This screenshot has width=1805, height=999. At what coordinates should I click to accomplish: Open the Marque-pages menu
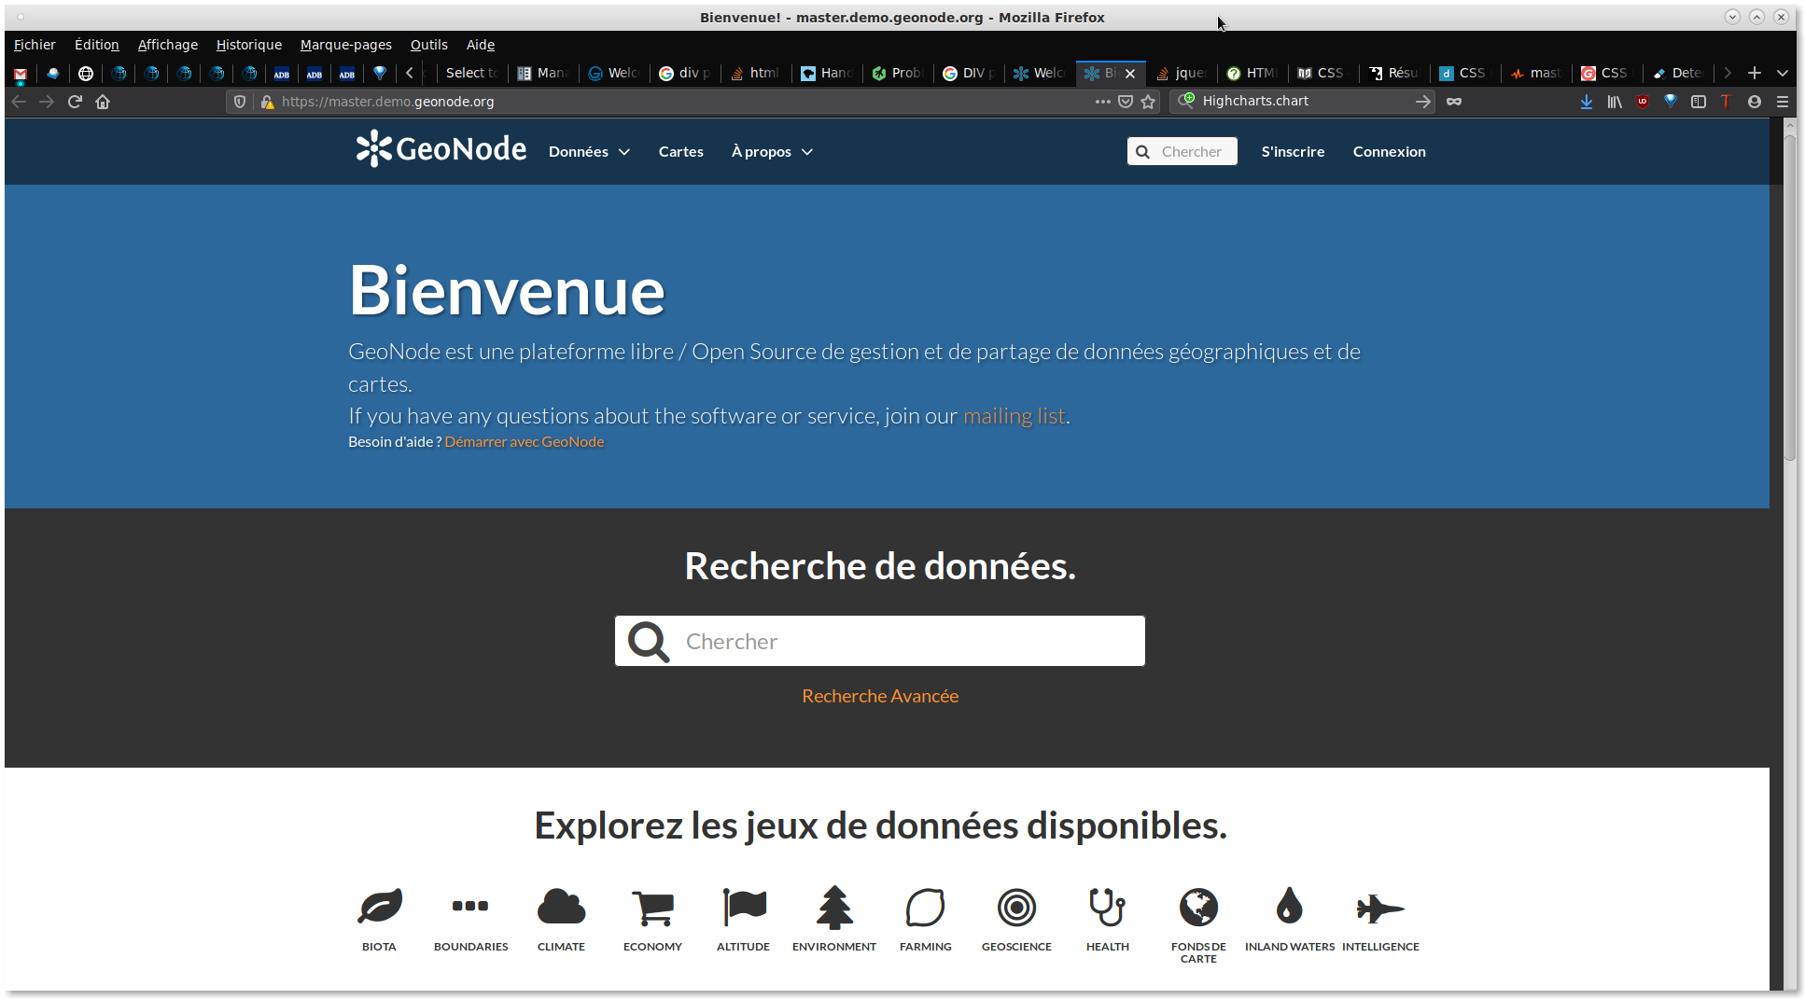coord(346,45)
